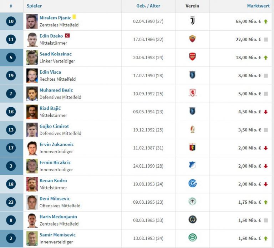
Task: Sort table by Geb. / Alter header
Action: [148, 6]
